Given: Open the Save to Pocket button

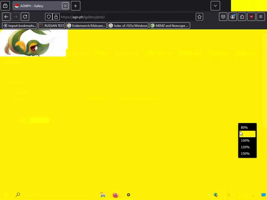Looking at the screenshot, I should (223, 17).
